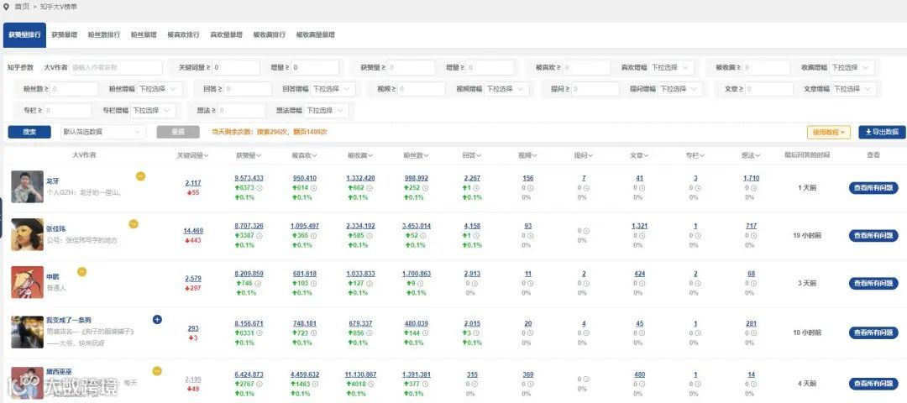
Task: Open 我变成了一条狗's avatar thumbnail
Action: click(27, 332)
